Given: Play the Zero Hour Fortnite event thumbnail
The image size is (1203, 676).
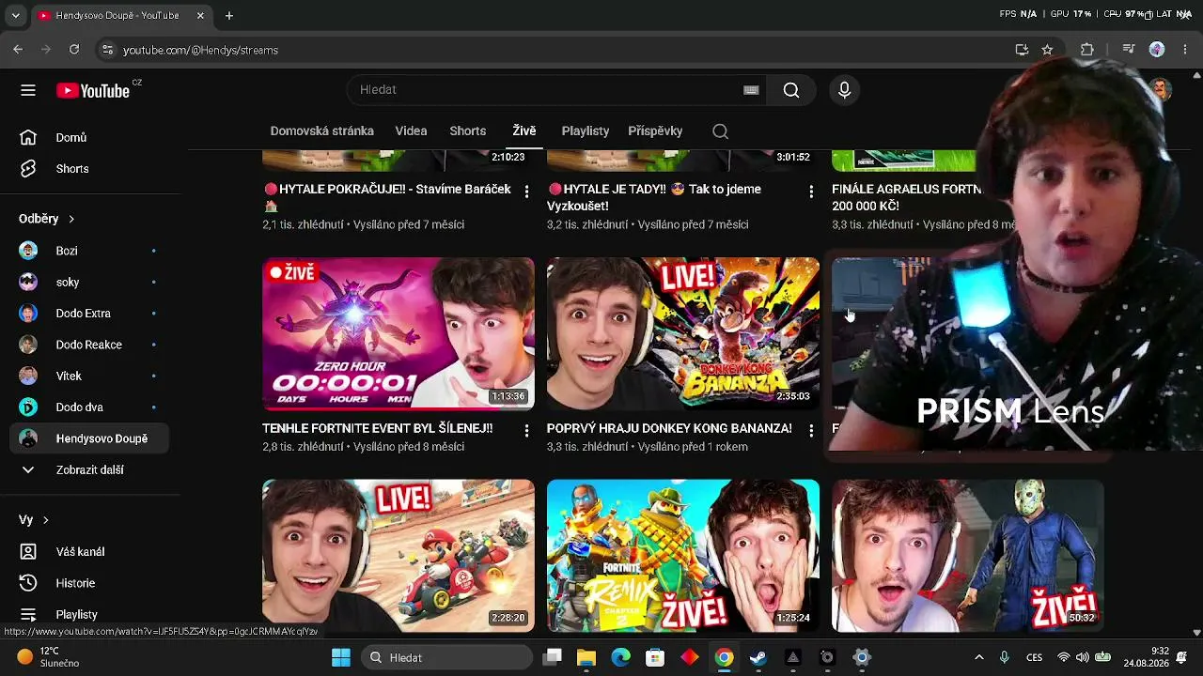Looking at the screenshot, I should 398,334.
